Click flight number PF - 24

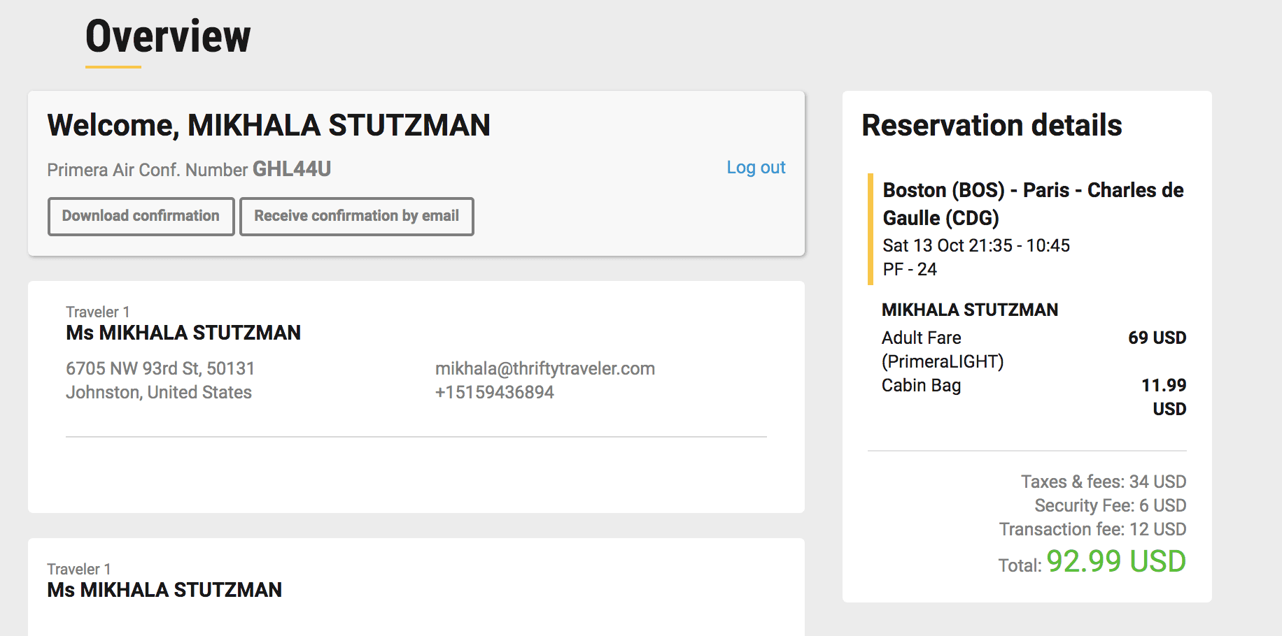910,269
